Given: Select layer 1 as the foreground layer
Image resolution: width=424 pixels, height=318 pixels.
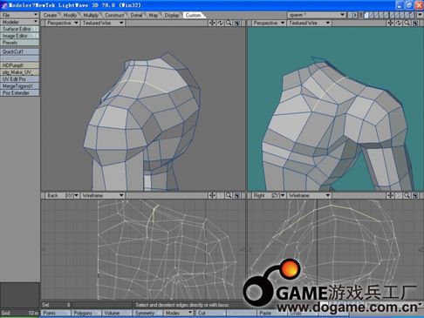Looking at the screenshot, I should [x=366, y=15].
